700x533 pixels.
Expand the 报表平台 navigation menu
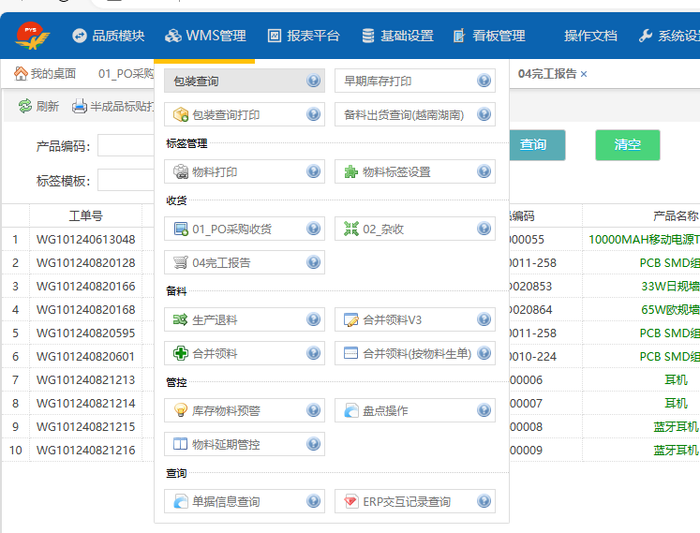(x=303, y=36)
